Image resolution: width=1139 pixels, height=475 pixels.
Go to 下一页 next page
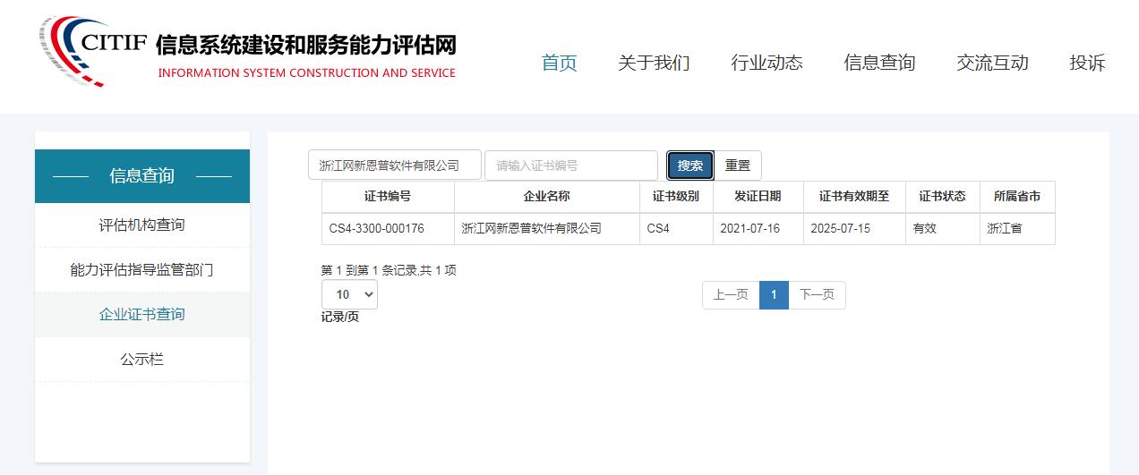pyautogui.click(x=817, y=294)
